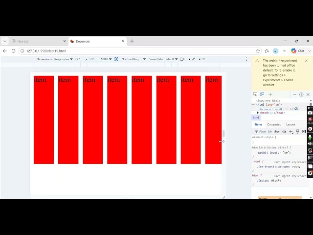
Task: Click the viewport right resize handle
Action: pyautogui.click(x=224, y=134)
